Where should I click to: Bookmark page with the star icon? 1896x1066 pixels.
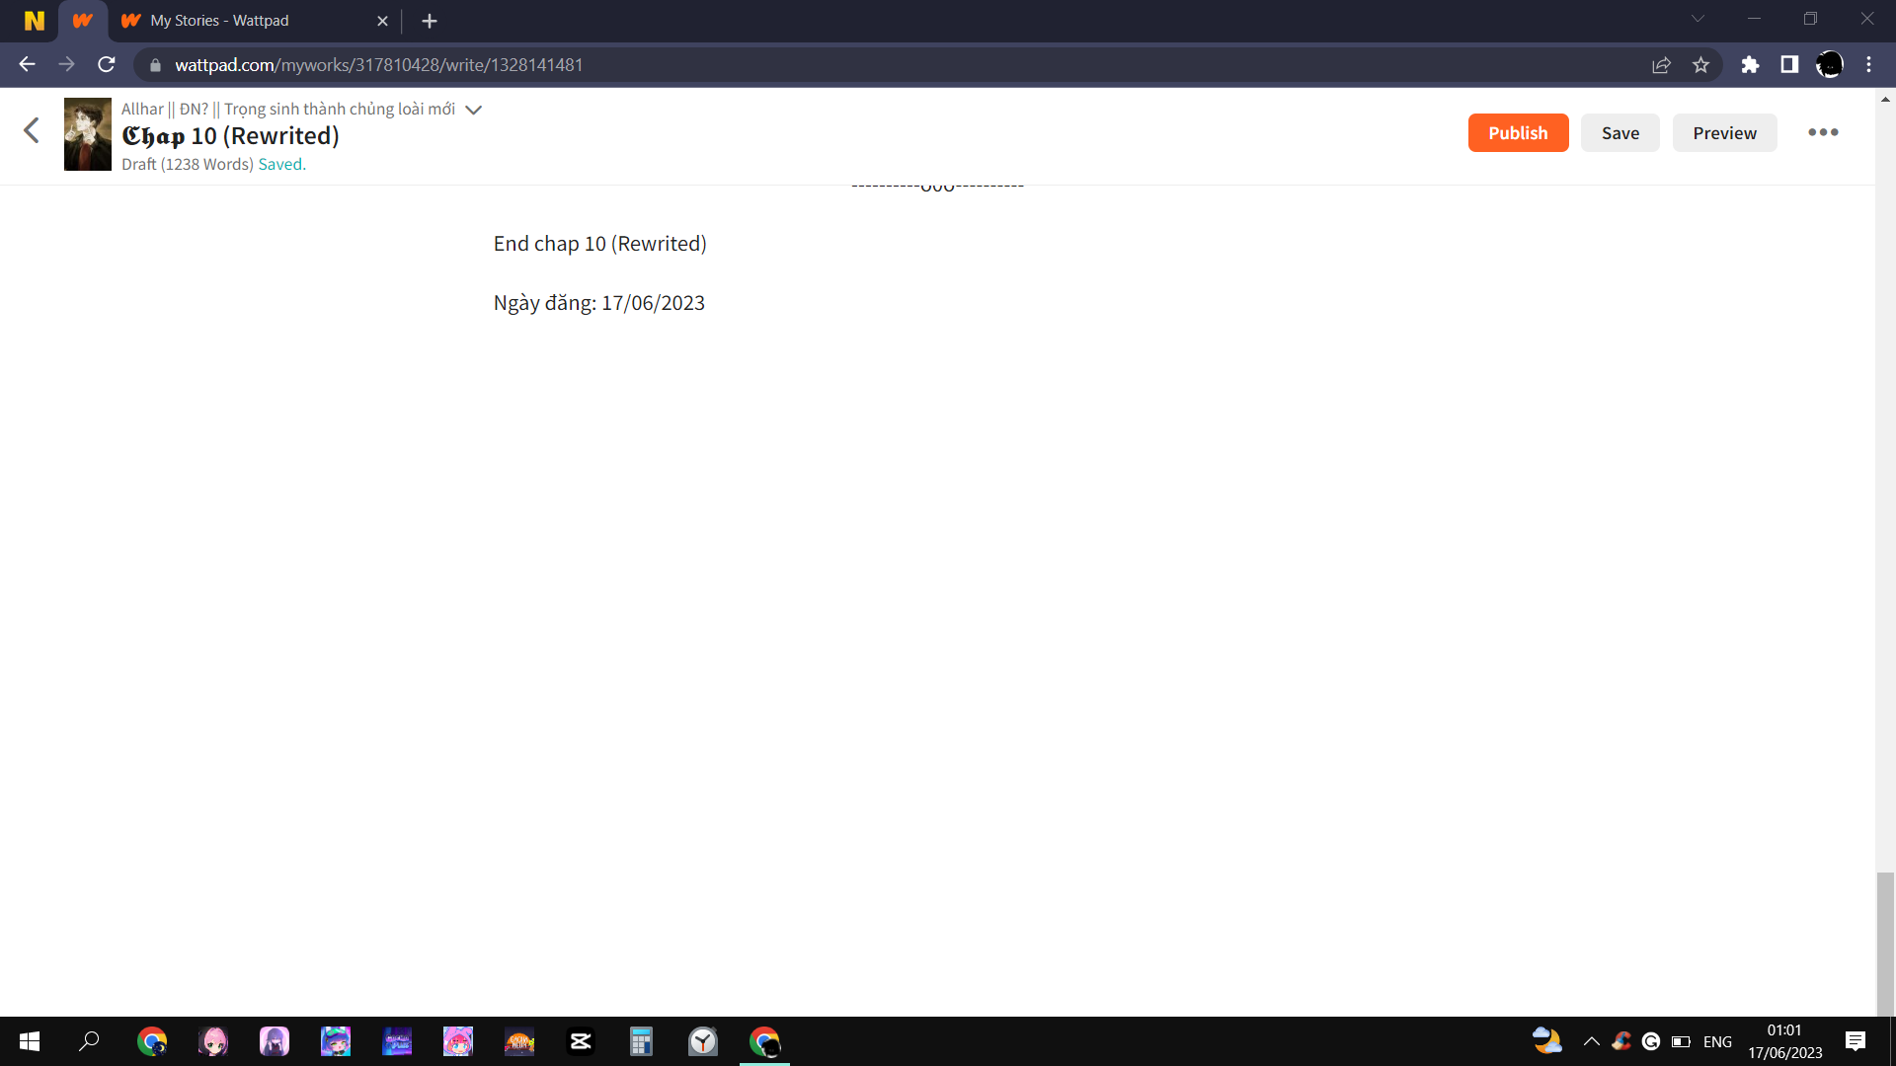click(1700, 65)
